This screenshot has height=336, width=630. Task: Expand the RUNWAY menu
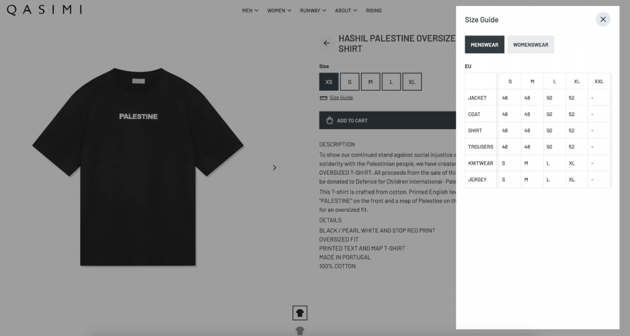point(313,11)
